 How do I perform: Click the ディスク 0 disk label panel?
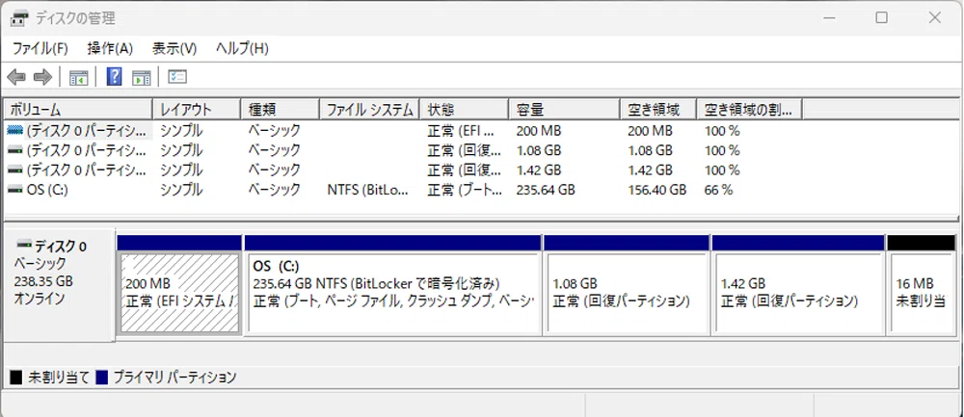pyautogui.click(x=59, y=285)
